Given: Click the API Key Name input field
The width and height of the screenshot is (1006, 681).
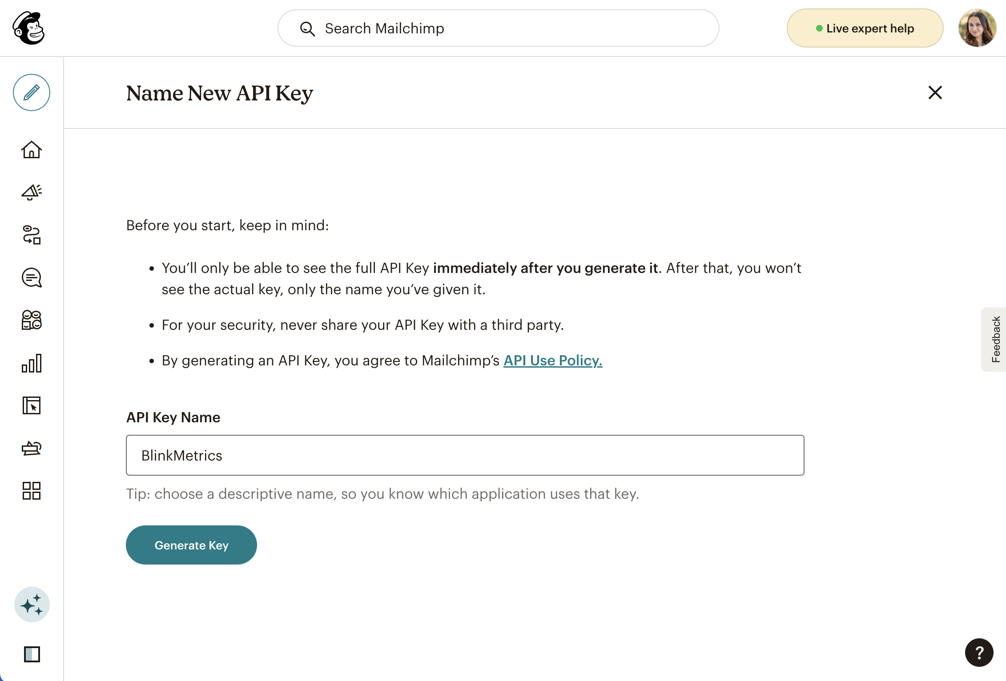Looking at the screenshot, I should [465, 455].
